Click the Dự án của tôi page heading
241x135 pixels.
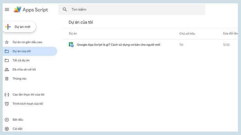click(81, 22)
